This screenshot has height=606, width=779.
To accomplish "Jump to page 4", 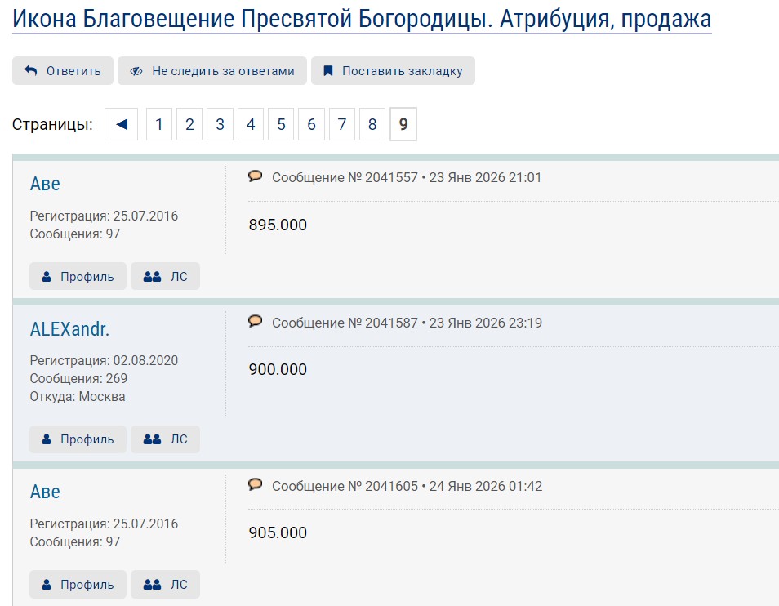I will pyautogui.click(x=251, y=125).
